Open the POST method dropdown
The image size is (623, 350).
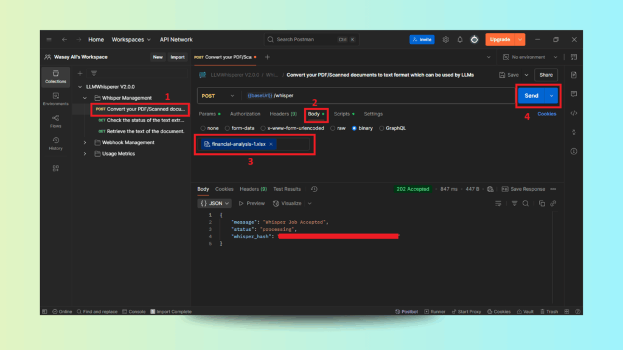(218, 96)
